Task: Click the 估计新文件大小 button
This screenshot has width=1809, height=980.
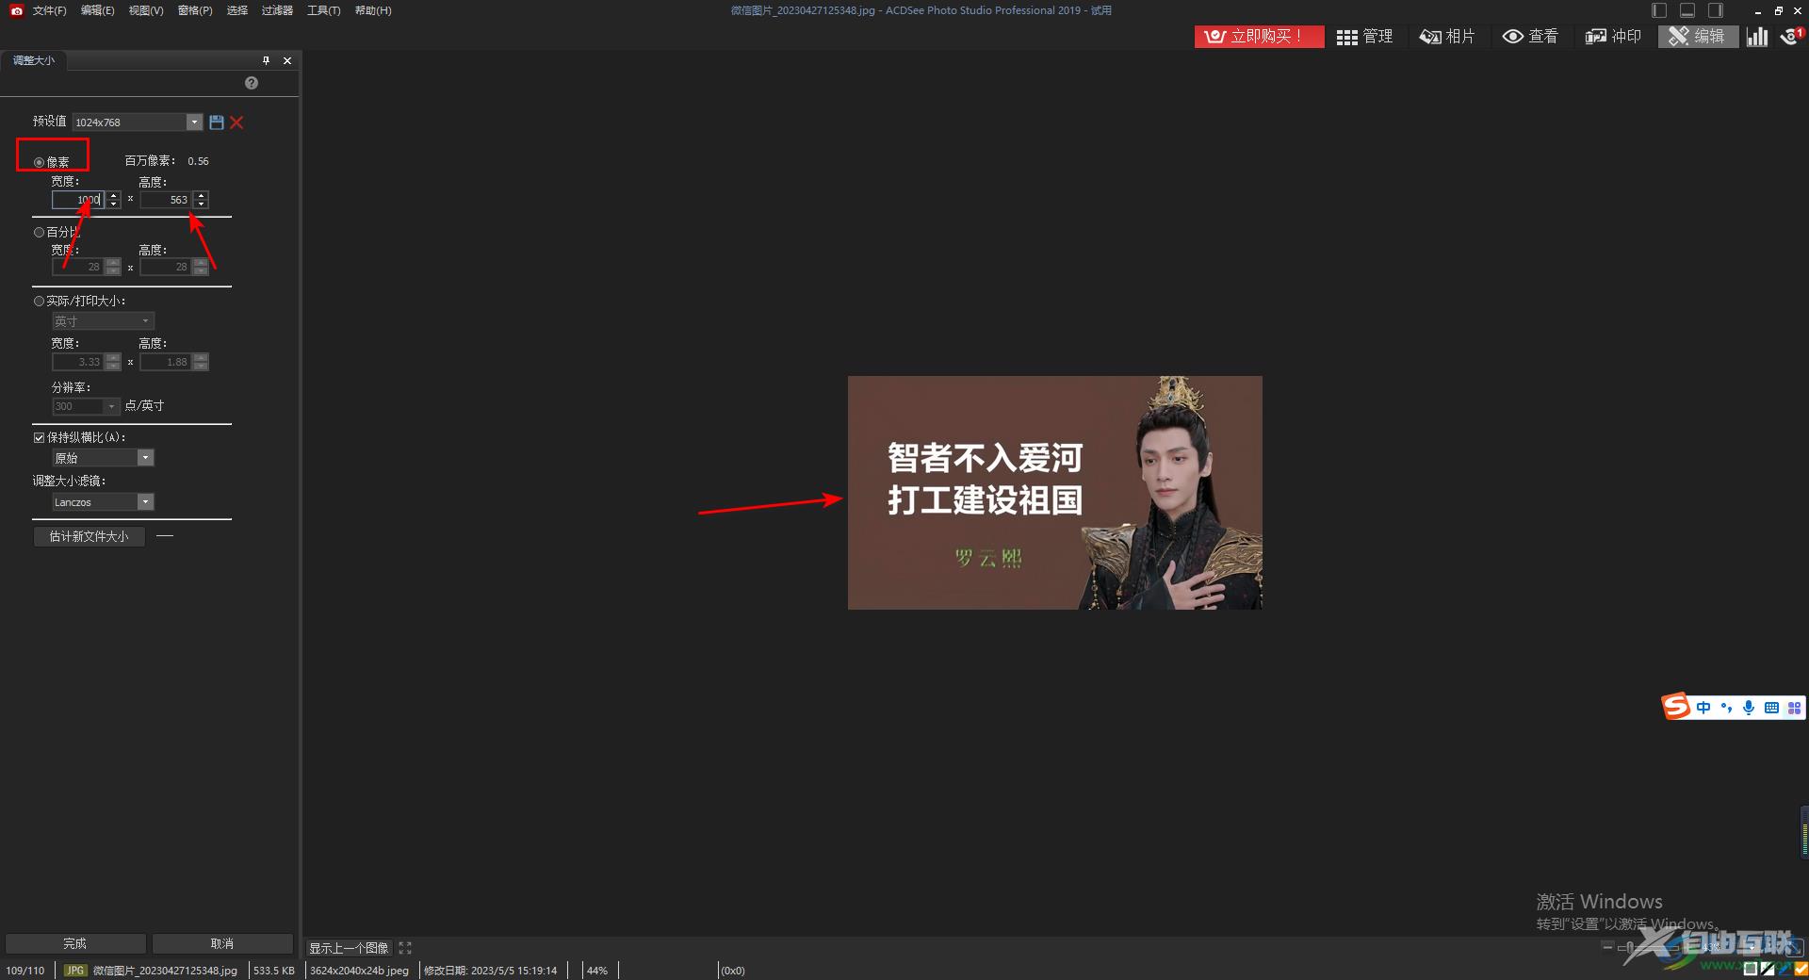Action: (90, 536)
